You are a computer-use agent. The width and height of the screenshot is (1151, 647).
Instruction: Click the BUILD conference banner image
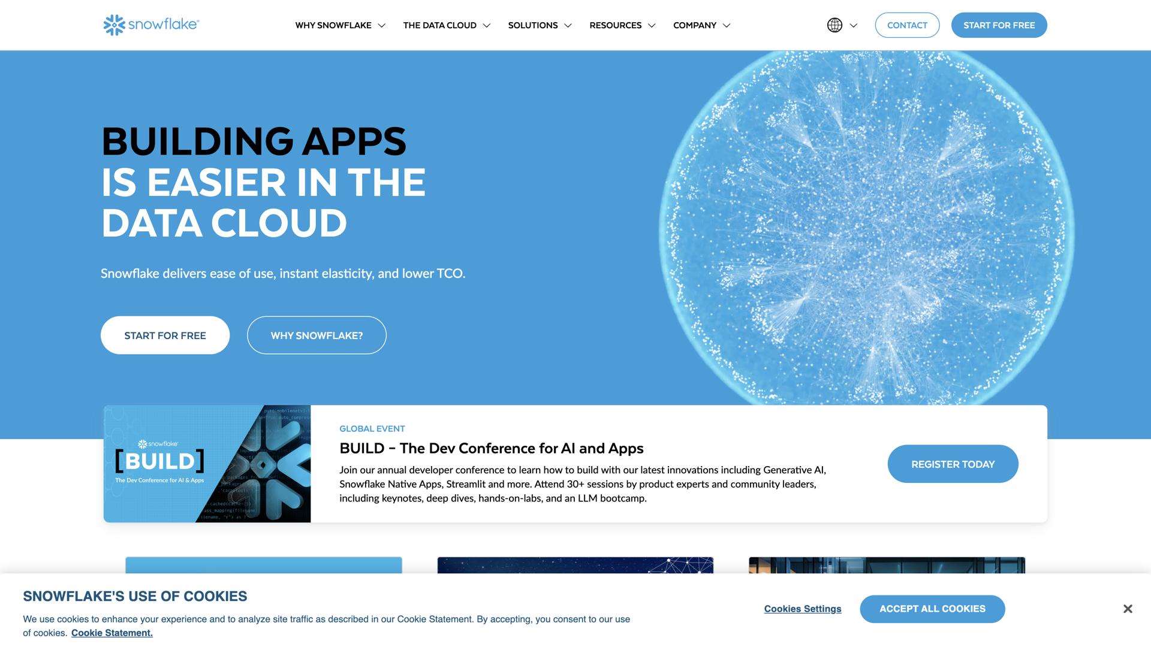coord(207,464)
